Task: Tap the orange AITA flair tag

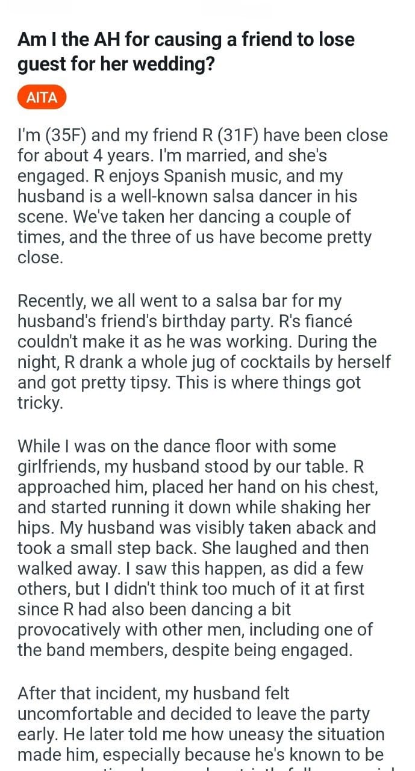Action: tap(42, 97)
